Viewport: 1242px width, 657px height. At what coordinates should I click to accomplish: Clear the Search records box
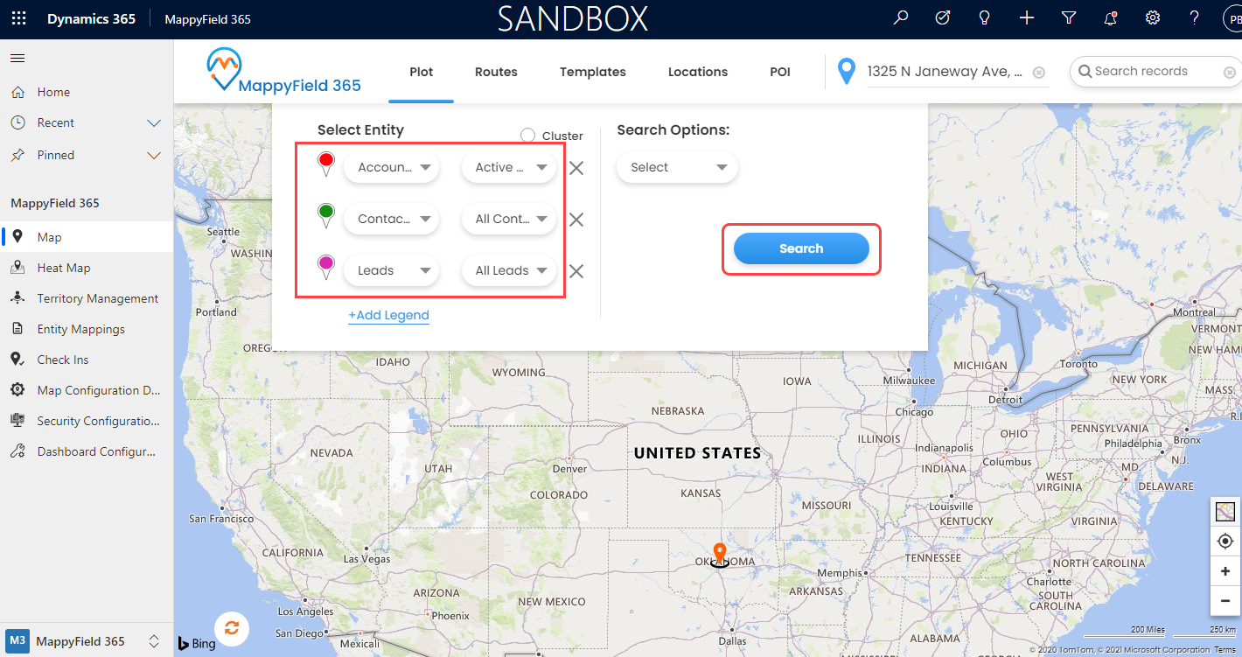tap(1229, 73)
